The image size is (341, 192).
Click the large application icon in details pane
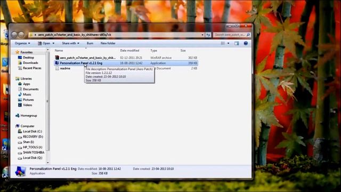(x=20, y=171)
